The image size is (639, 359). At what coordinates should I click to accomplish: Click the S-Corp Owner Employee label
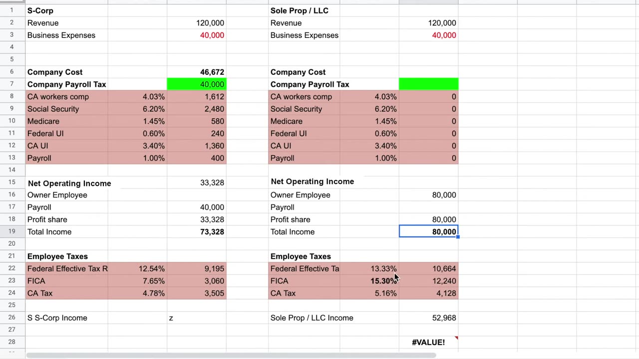click(x=57, y=195)
